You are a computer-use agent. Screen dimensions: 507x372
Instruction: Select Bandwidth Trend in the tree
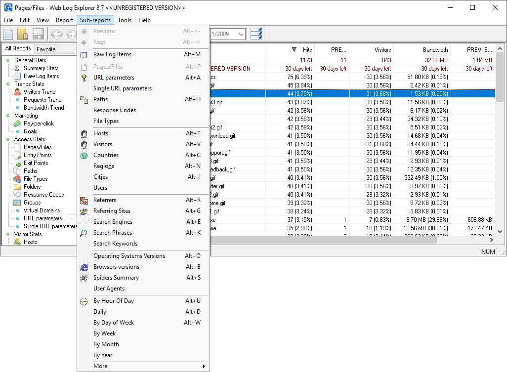[x=43, y=108]
